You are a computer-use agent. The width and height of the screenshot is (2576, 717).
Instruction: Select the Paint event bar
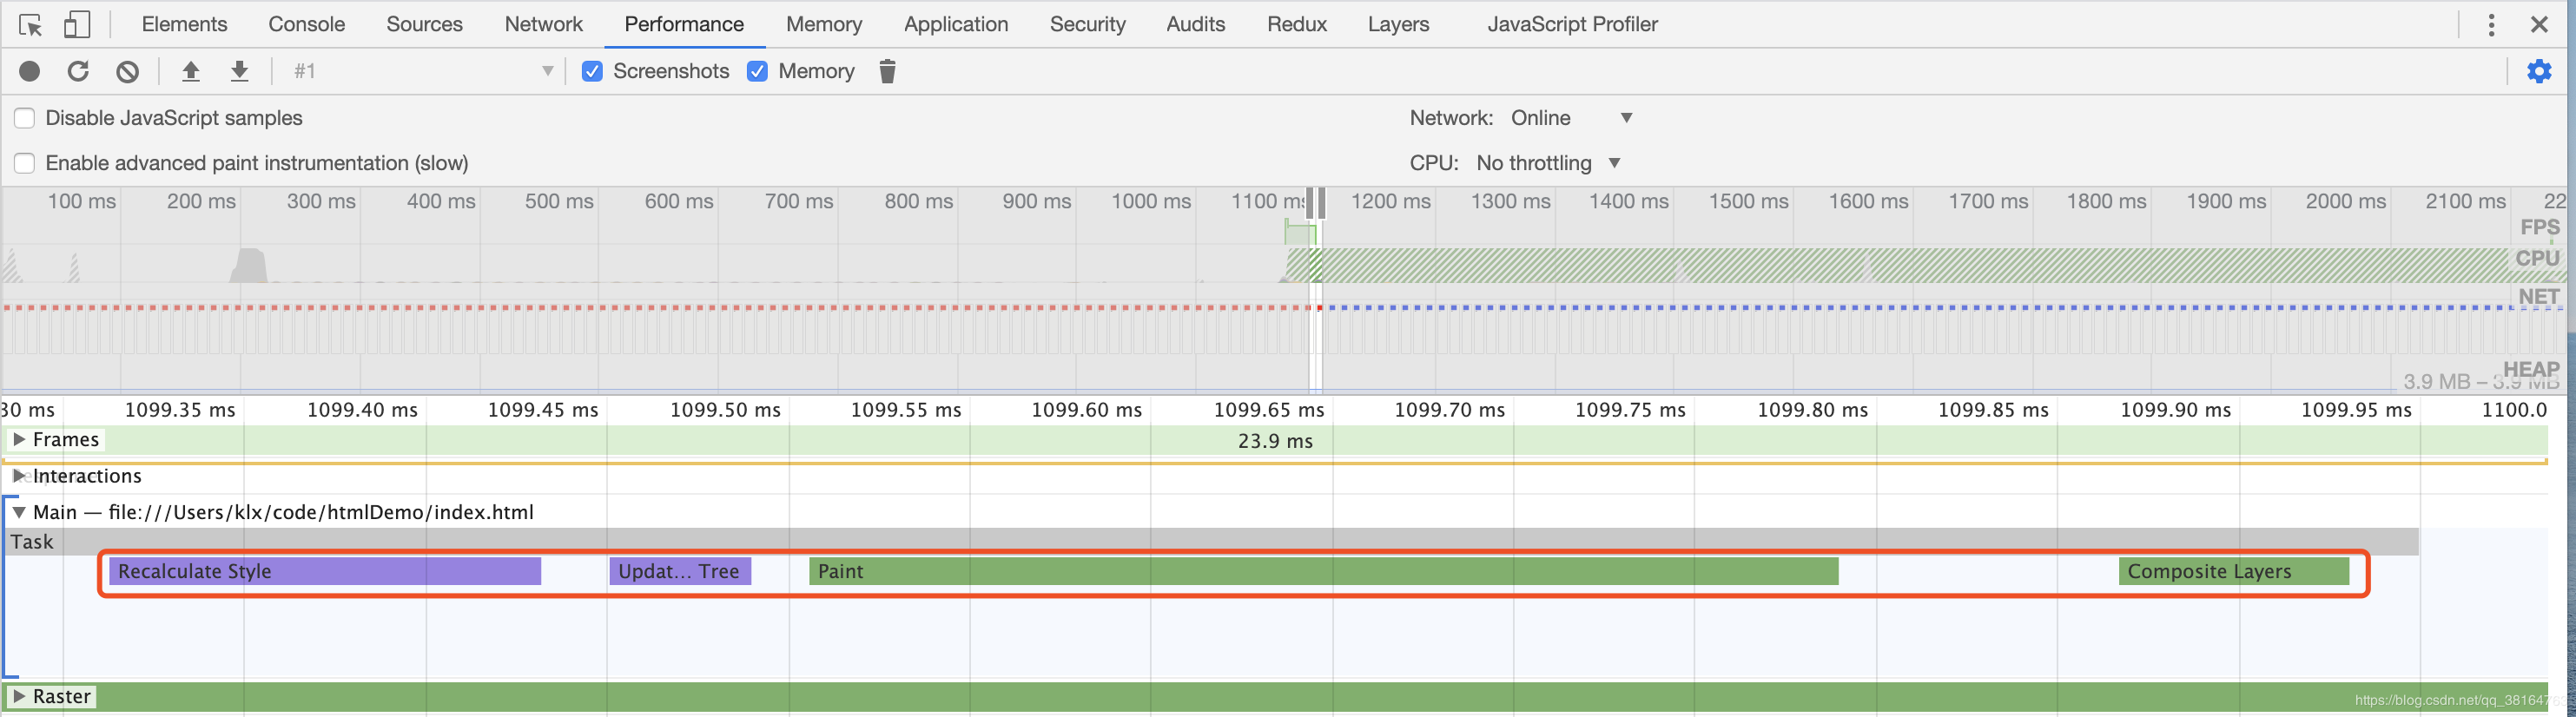(x=1324, y=571)
